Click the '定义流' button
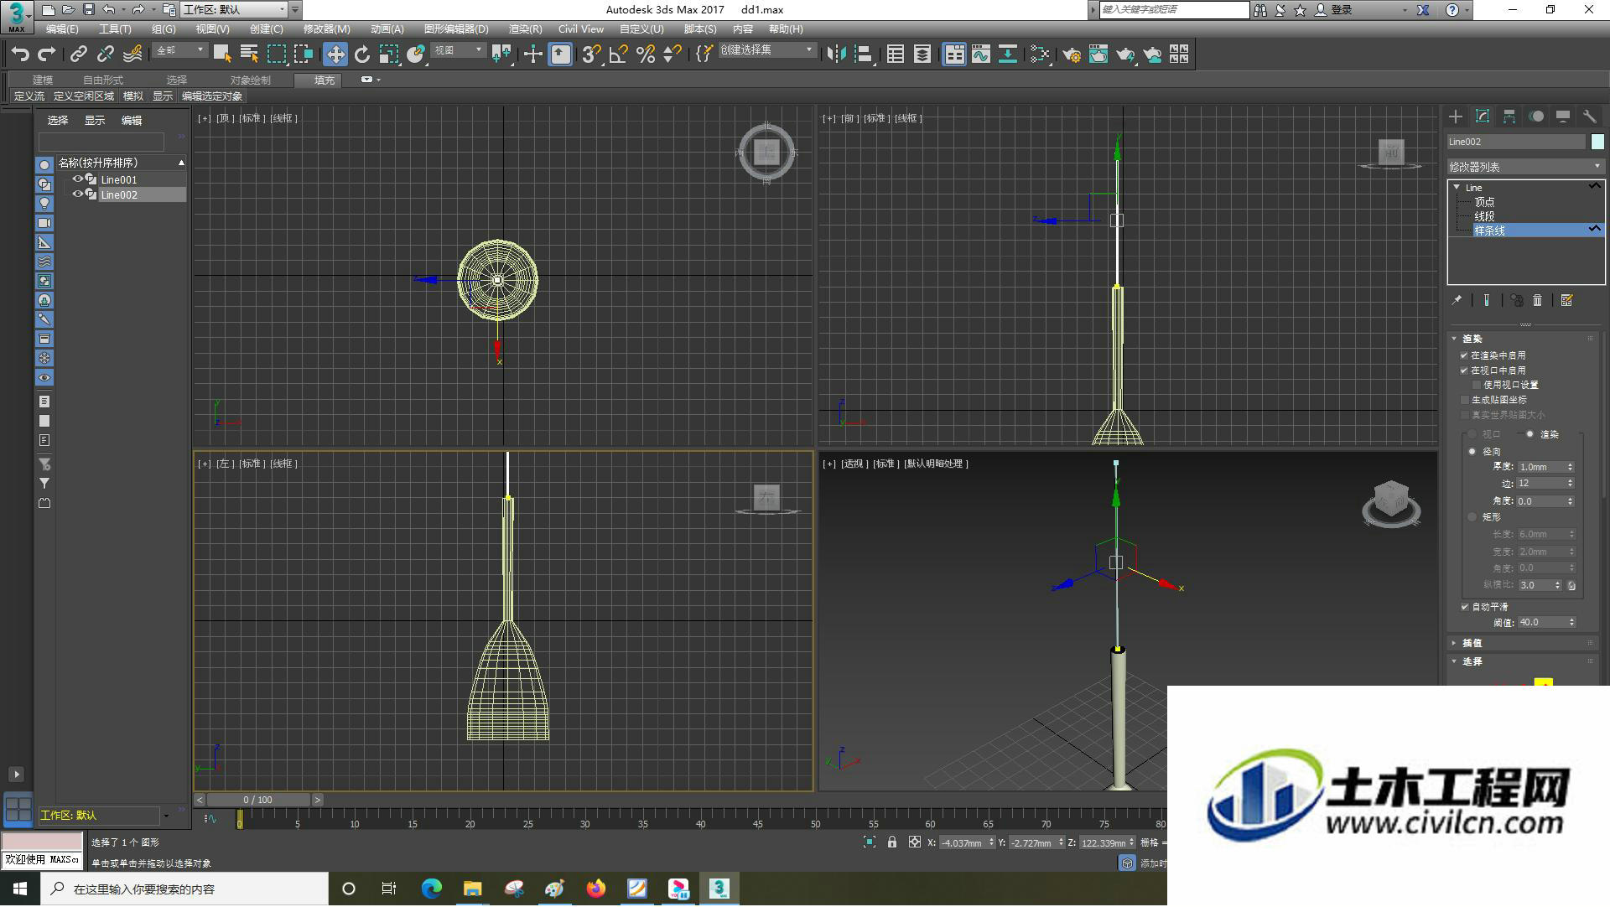Screen dimensions: 1610x907 point(29,96)
